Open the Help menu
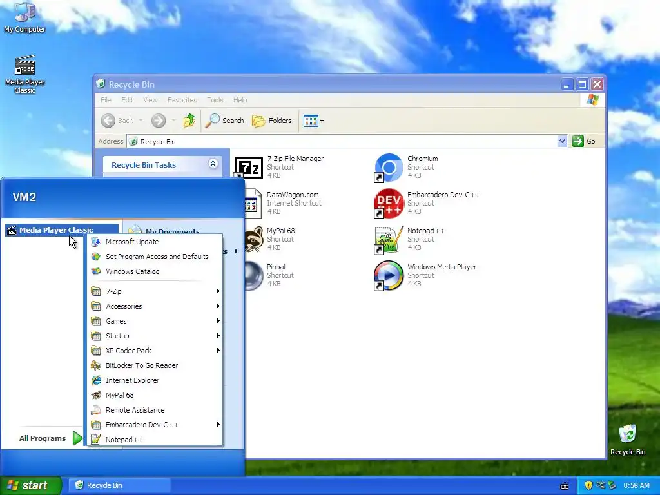This screenshot has width=660, height=495. pos(240,100)
